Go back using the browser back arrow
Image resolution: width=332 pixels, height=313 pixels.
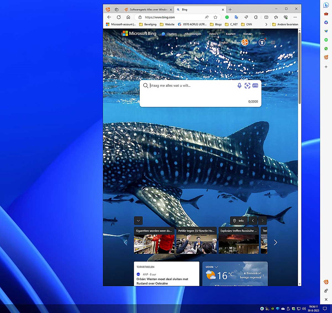tap(109, 17)
